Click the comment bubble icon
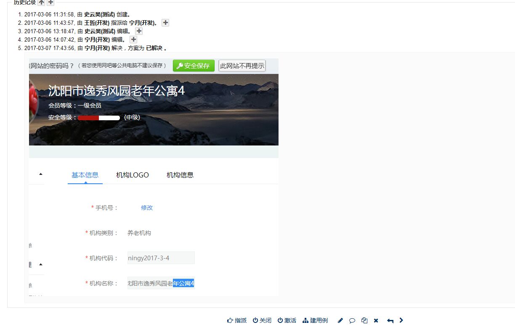This screenshot has width=515, height=325. 352,320
